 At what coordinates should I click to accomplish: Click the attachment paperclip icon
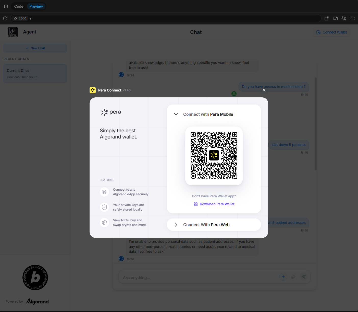(x=293, y=277)
